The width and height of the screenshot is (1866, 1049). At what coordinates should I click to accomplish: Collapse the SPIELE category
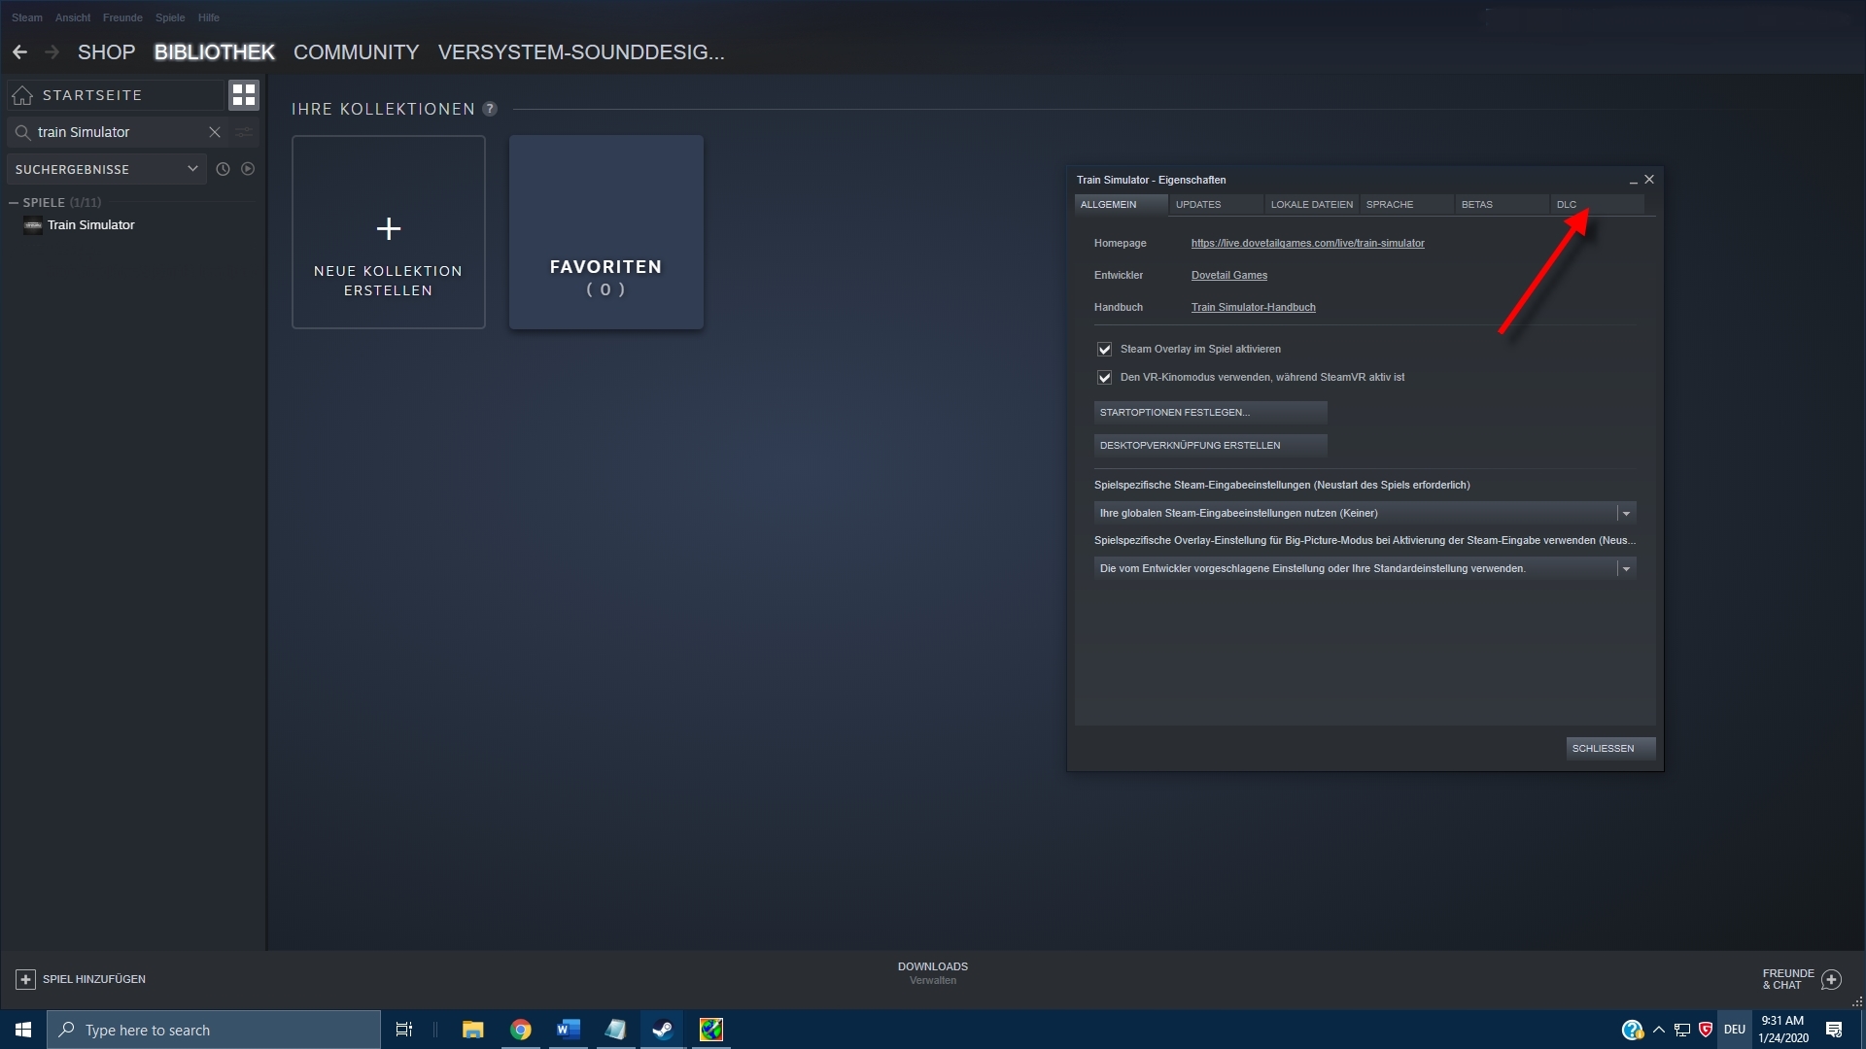click(14, 202)
